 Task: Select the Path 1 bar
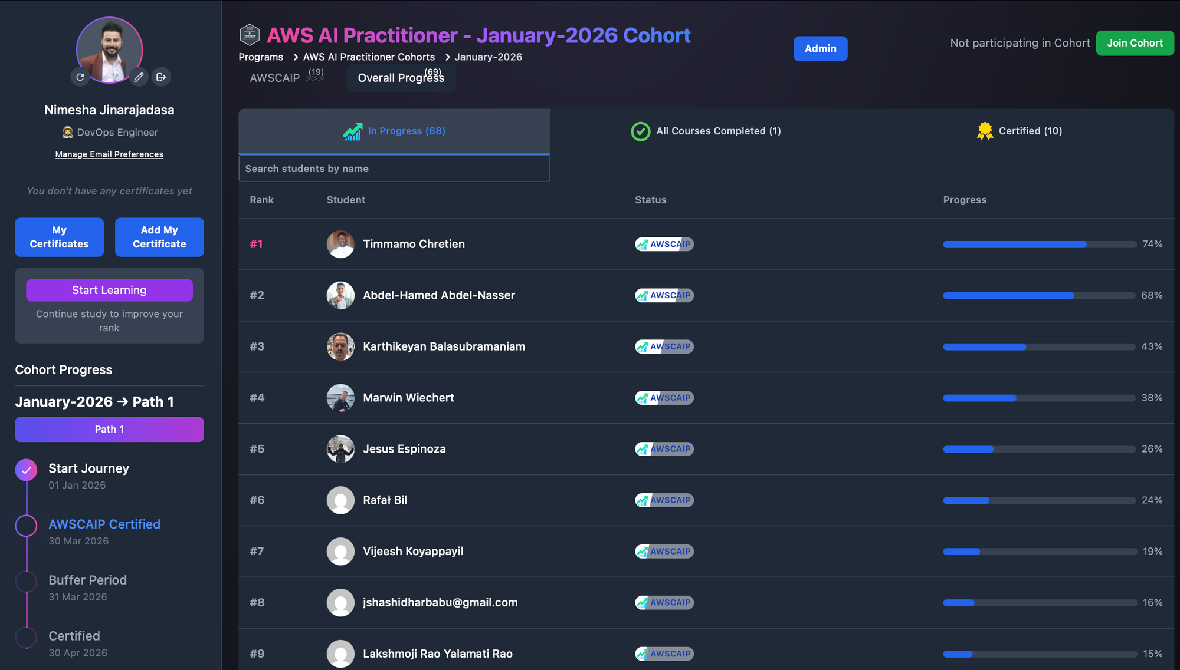[109, 430]
